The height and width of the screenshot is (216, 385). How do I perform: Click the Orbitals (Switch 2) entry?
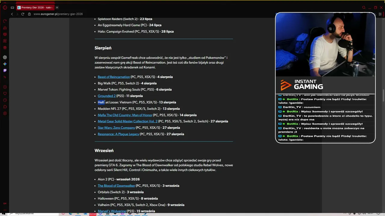click(x=121, y=192)
